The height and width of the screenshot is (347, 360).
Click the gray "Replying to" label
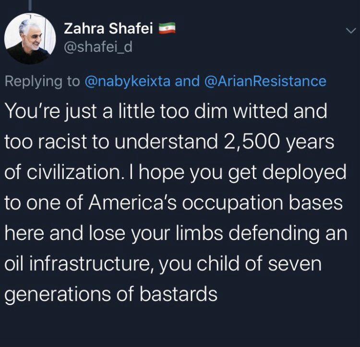pyautogui.click(x=42, y=82)
